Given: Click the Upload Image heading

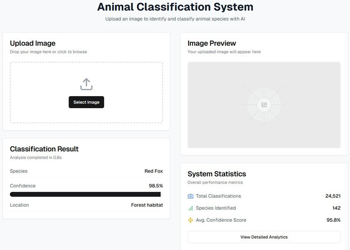Looking at the screenshot, I should (x=33, y=43).
